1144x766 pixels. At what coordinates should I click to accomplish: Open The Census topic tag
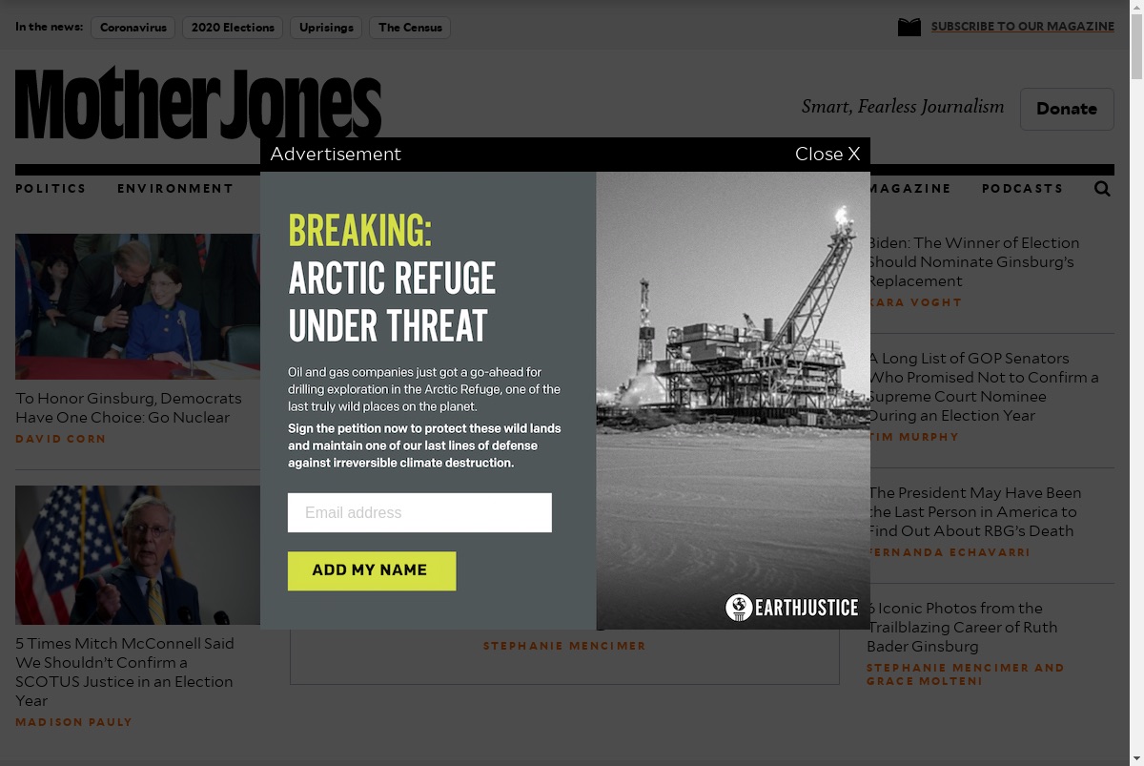point(410,28)
